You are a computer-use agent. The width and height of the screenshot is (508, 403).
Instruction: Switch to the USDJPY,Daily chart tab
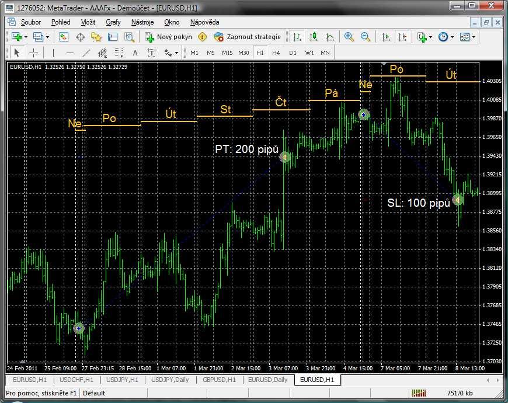(x=170, y=380)
